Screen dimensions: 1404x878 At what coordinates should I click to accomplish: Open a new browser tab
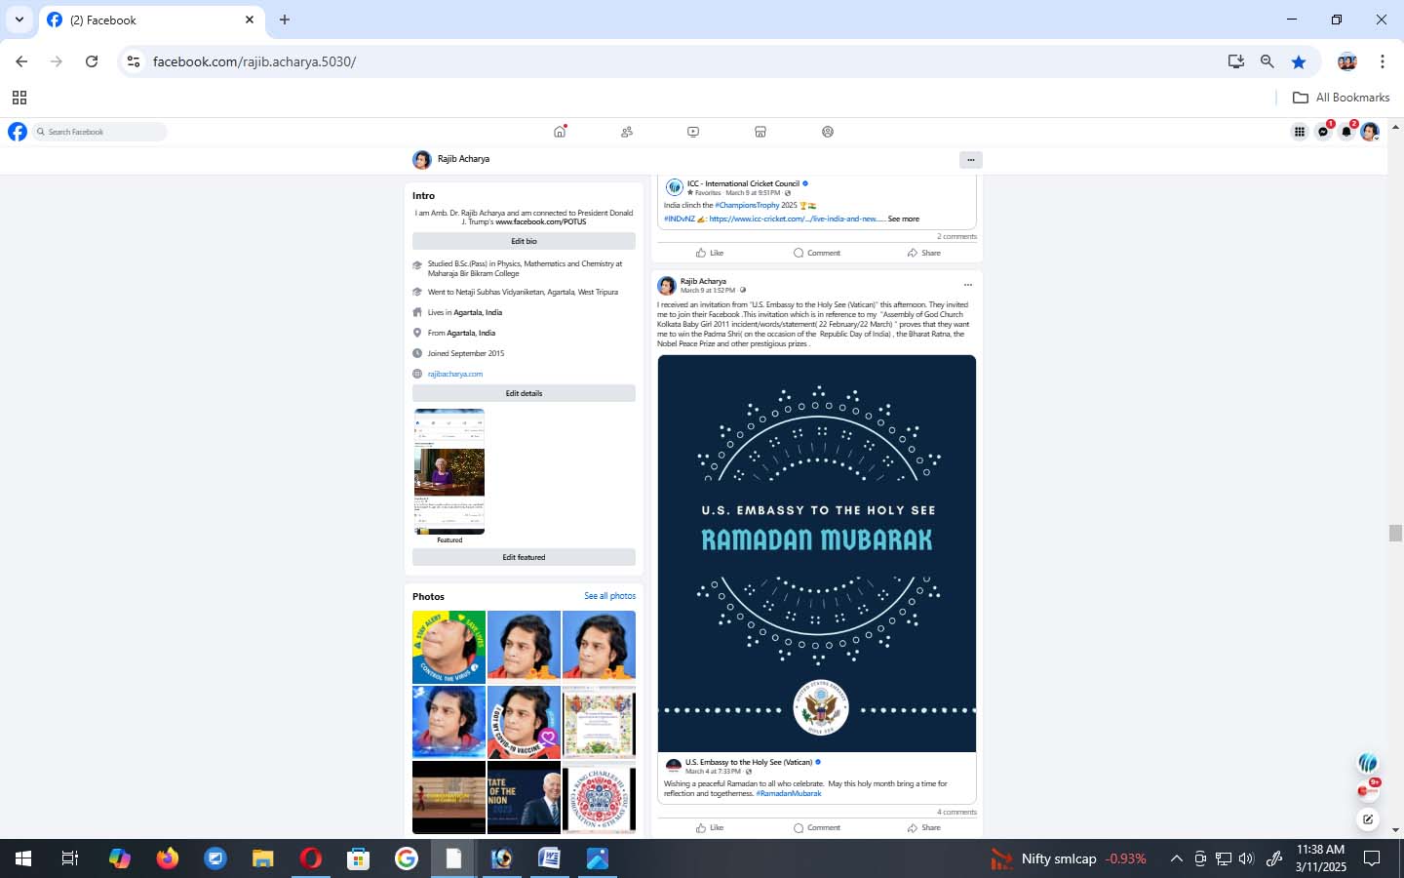(285, 20)
